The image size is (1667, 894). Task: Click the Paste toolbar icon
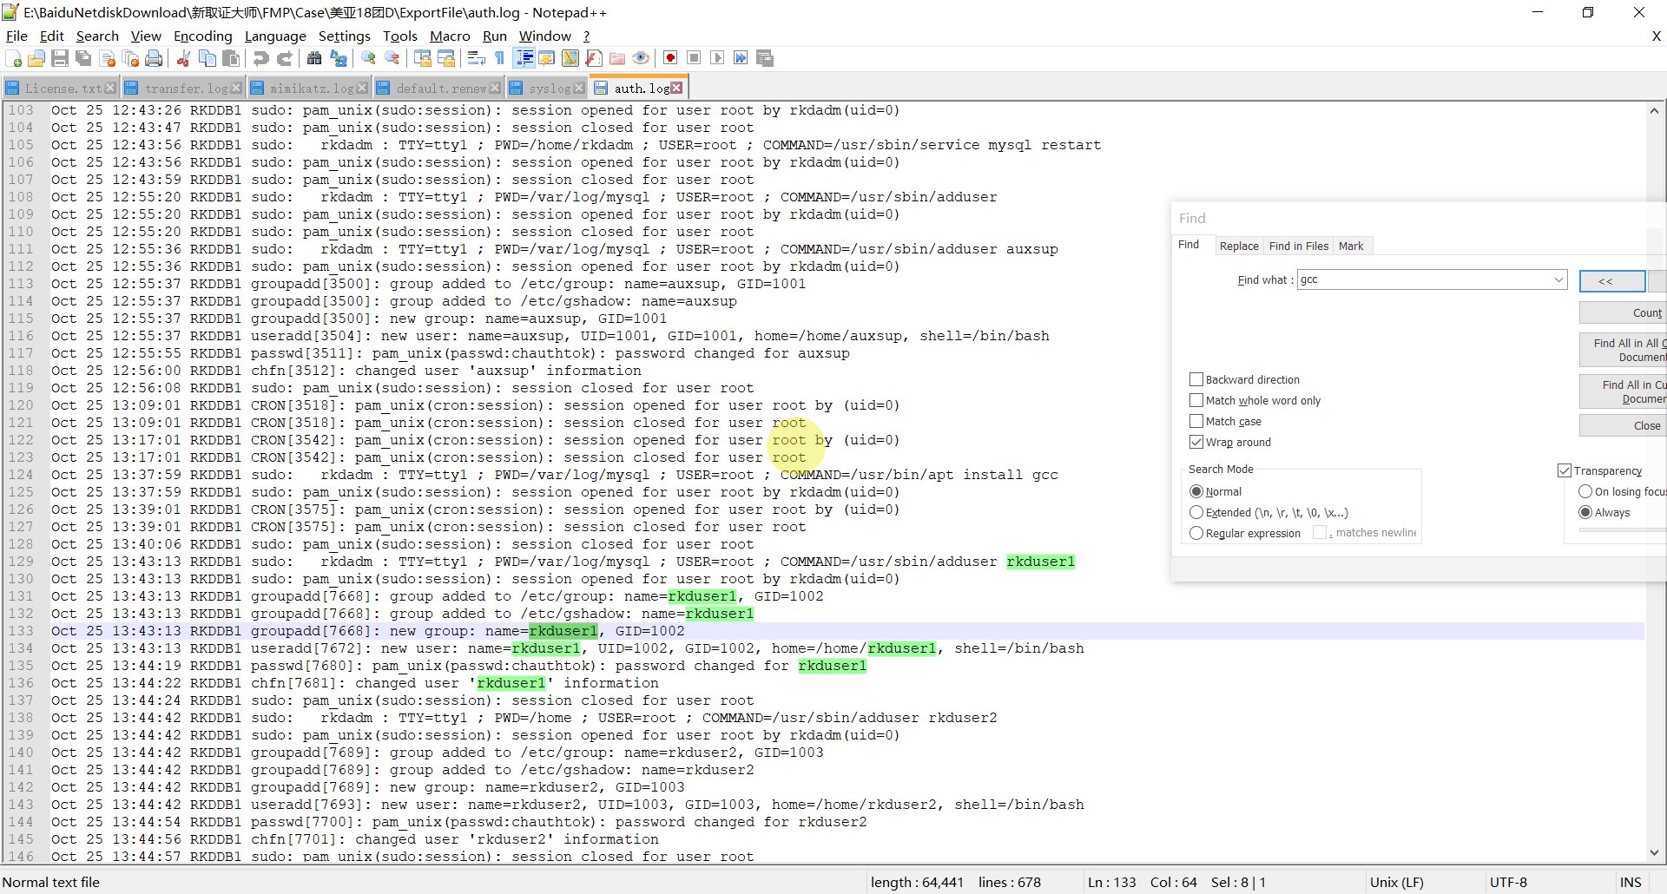tap(231, 58)
